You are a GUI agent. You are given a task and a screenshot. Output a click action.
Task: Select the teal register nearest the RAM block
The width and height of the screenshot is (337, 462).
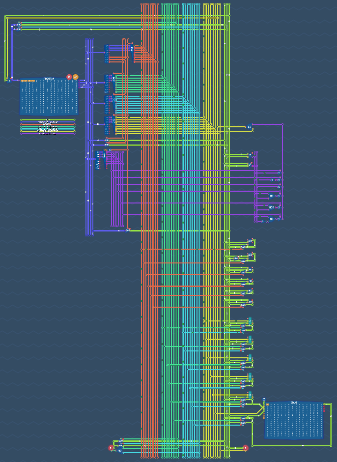(250, 396)
